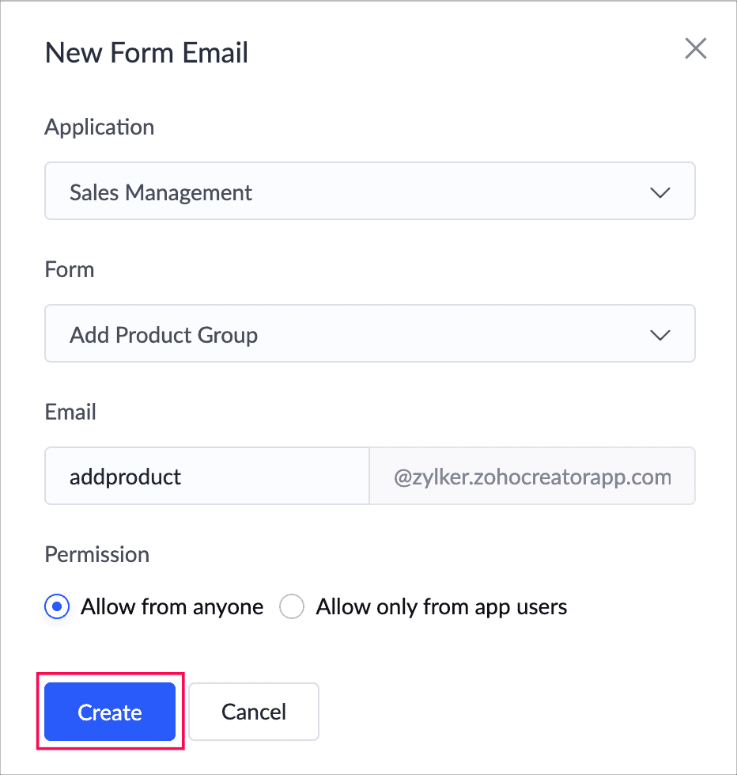737x775 pixels.
Task: Click the Email field label
Action: tap(70, 412)
